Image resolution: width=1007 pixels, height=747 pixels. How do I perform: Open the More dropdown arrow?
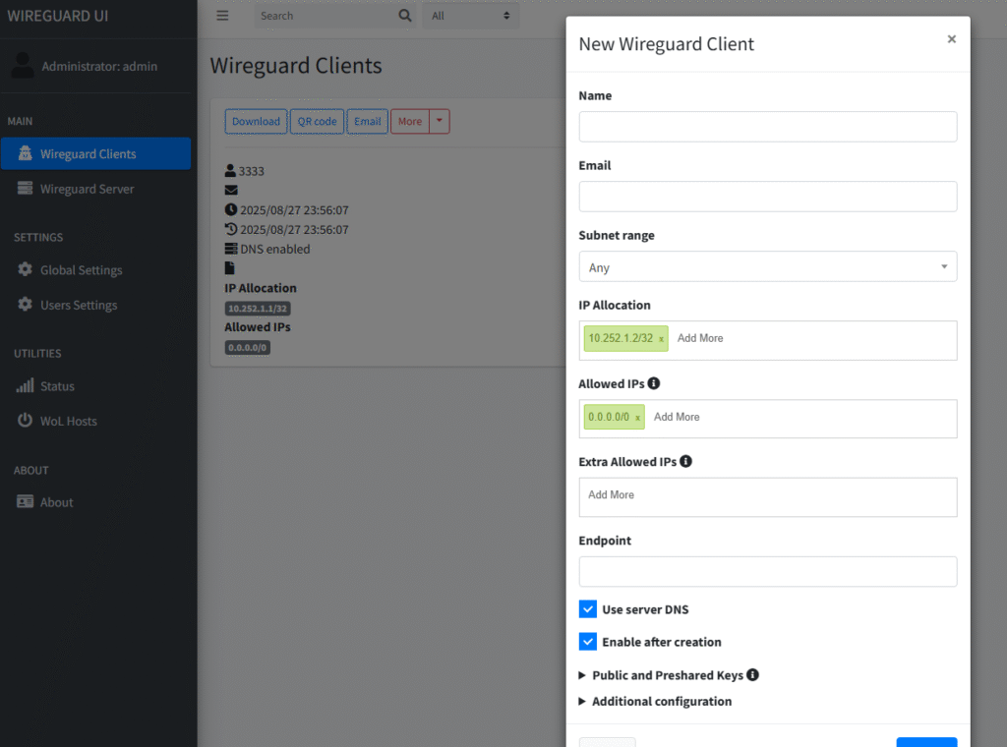tap(440, 122)
